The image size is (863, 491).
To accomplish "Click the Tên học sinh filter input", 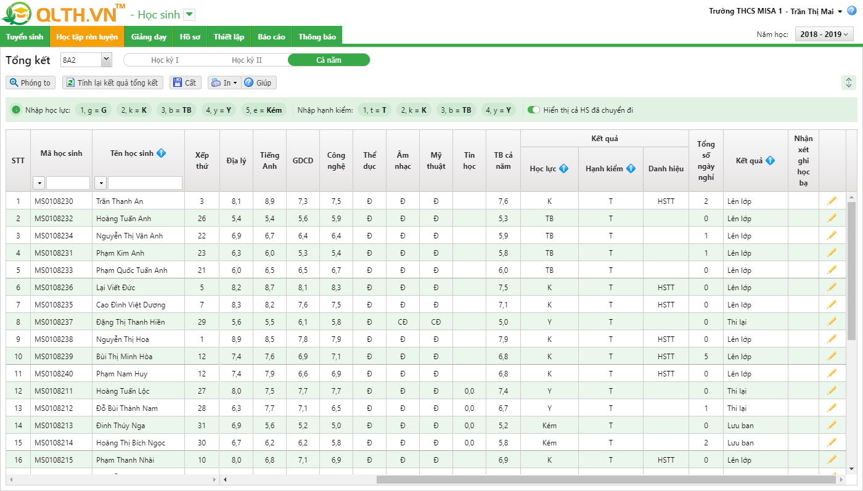I will click(145, 183).
